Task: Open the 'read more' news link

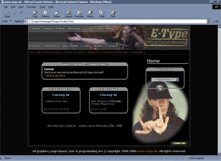Action: pyautogui.click(x=99, y=109)
